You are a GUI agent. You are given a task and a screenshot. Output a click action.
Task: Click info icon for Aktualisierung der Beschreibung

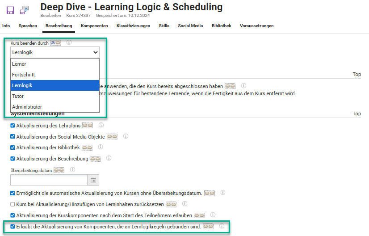(109, 158)
